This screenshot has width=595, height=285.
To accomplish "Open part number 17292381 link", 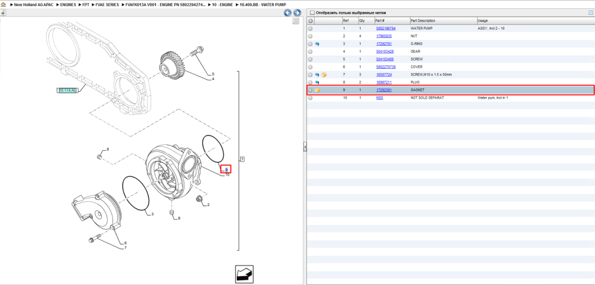I will (384, 90).
